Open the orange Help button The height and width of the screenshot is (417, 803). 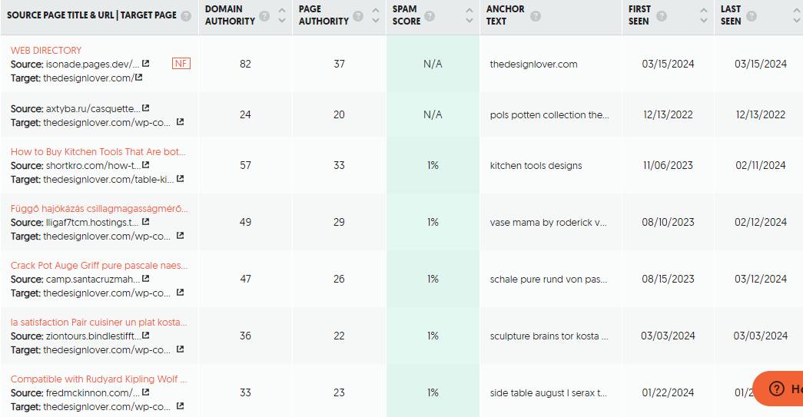780,389
